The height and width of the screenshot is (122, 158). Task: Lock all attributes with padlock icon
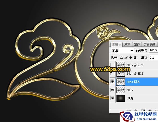pos(135,57)
